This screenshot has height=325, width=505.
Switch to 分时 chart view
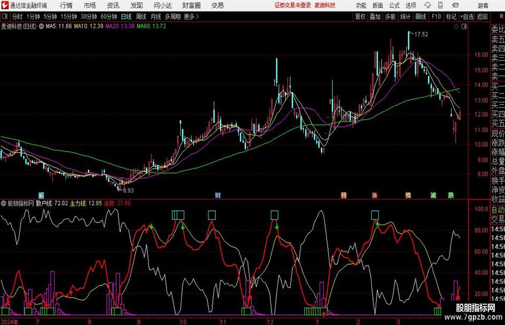click(17, 17)
